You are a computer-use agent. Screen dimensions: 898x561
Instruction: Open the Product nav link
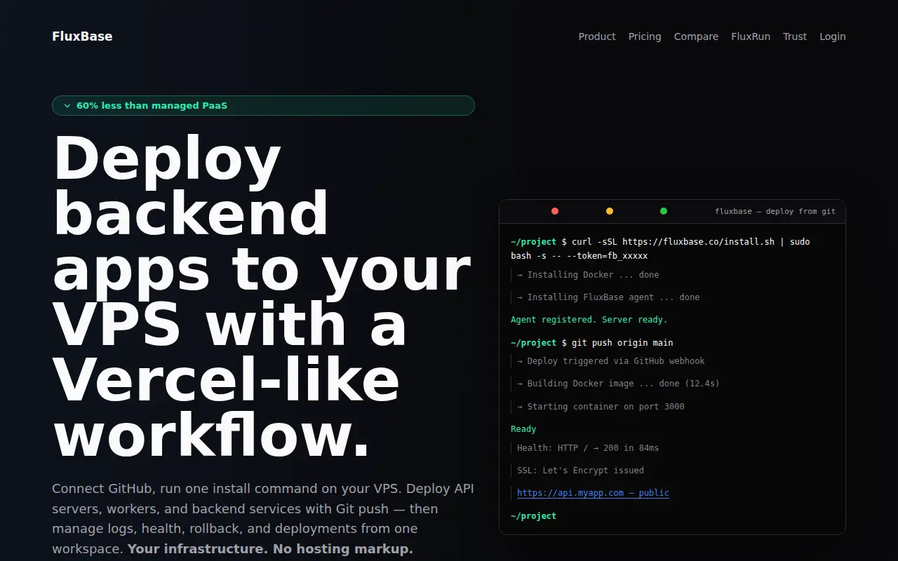tap(597, 36)
